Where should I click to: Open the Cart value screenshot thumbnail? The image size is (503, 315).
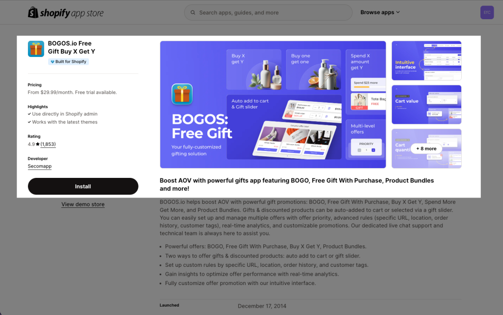[x=426, y=105]
